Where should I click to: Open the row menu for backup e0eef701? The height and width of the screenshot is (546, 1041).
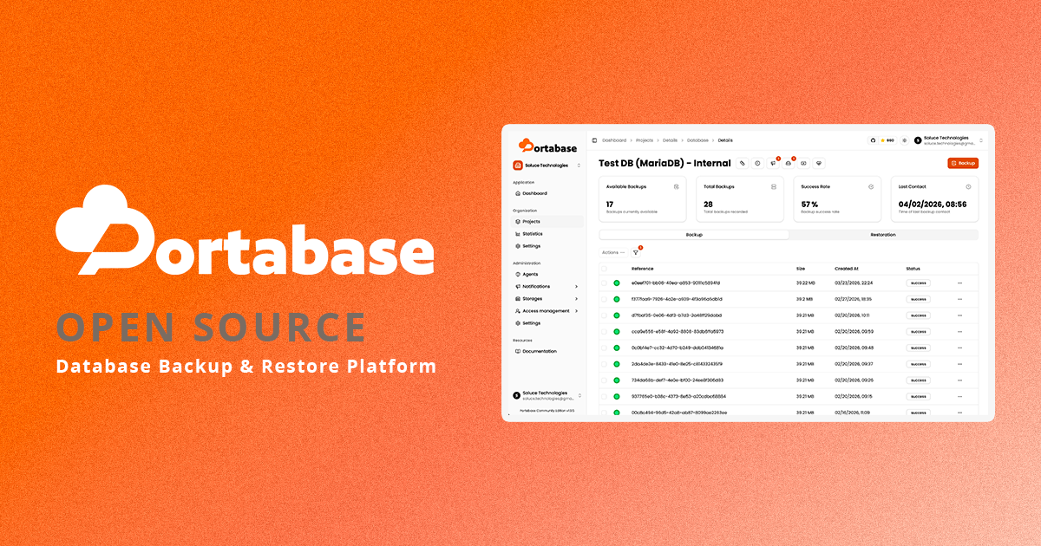pos(959,283)
